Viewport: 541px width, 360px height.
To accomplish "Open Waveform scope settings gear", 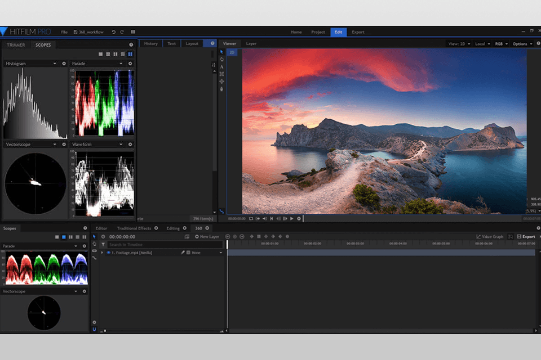I will (x=130, y=145).
